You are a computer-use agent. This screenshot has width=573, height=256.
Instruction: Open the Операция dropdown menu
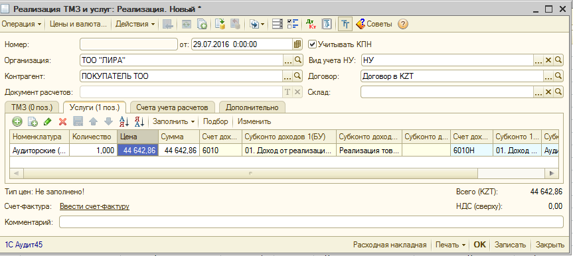click(x=21, y=24)
